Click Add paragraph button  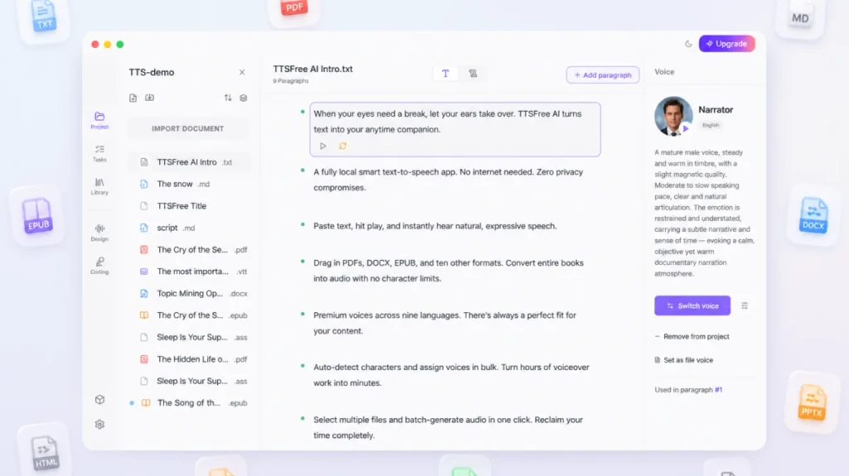click(603, 75)
